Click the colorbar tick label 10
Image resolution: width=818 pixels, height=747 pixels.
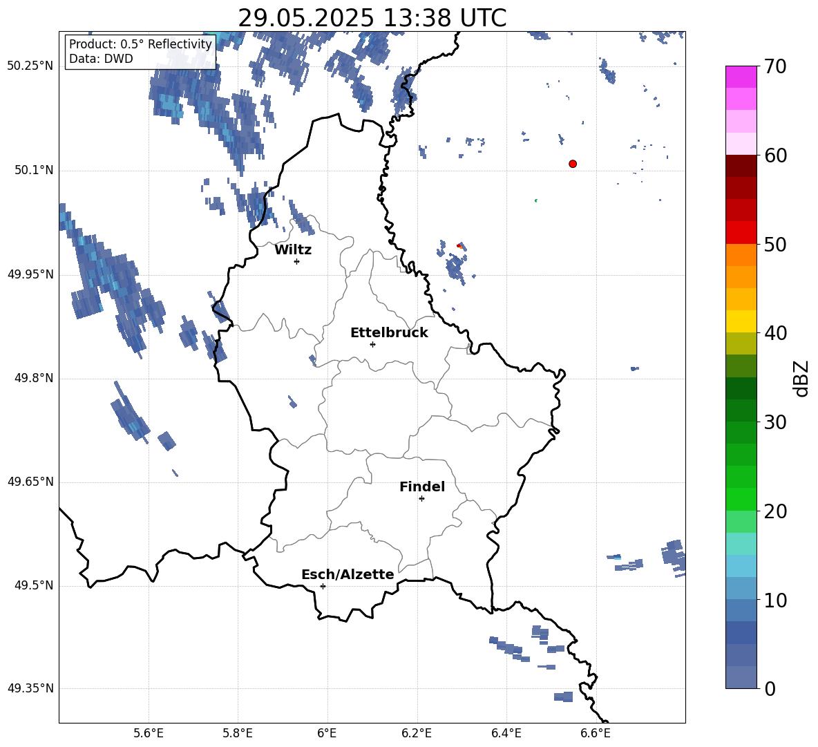point(775,601)
